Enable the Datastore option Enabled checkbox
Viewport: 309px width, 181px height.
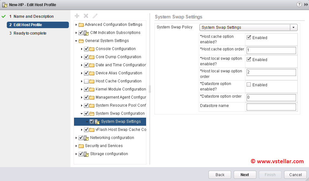pos(249,85)
